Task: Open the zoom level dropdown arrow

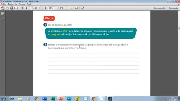Action: (x=56, y=8)
